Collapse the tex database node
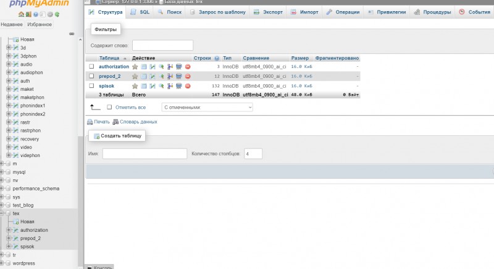The width and height of the screenshot is (494, 269). [x=2, y=213]
